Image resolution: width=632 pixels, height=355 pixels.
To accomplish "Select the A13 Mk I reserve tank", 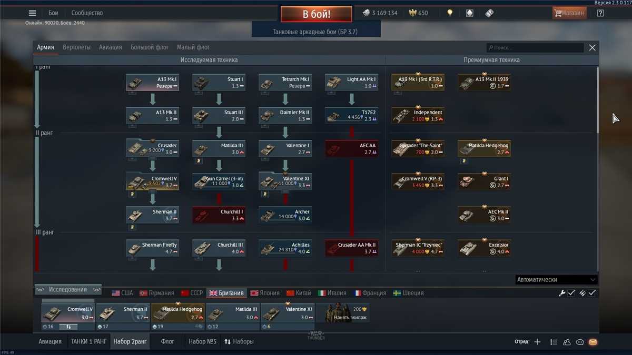I will (153, 83).
